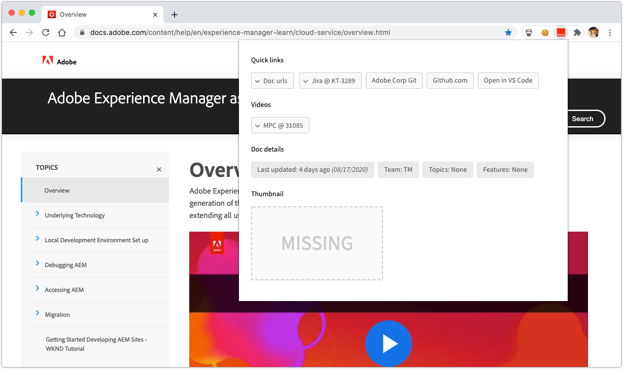Viewport: 623px width, 369px height.
Task: Click the Adobe Corp Git button
Action: click(x=394, y=81)
